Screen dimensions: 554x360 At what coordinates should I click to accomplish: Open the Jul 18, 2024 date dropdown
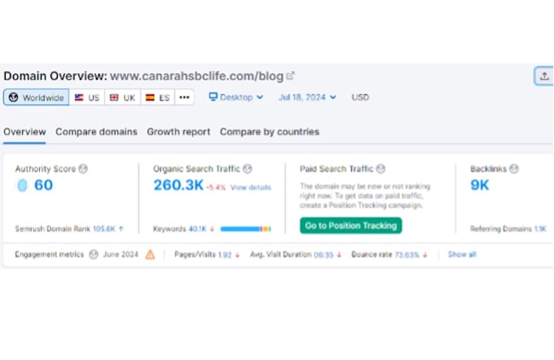307,97
